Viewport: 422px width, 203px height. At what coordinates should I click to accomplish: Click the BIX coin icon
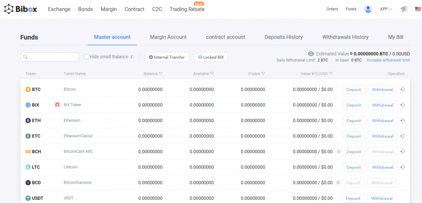[x=28, y=105]
